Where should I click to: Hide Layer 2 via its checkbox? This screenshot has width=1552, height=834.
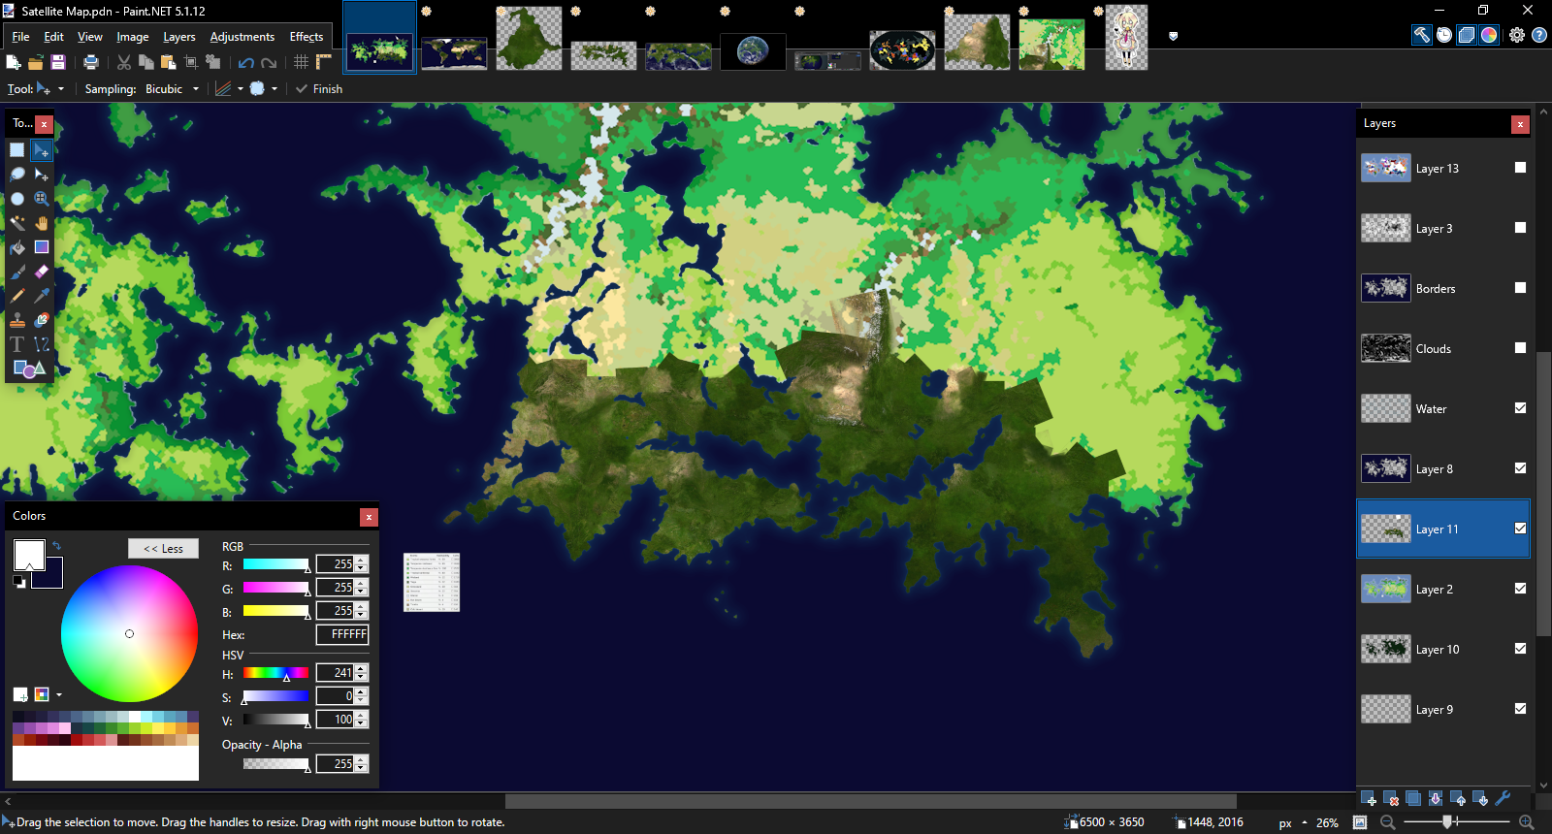tap(1520, 589)
